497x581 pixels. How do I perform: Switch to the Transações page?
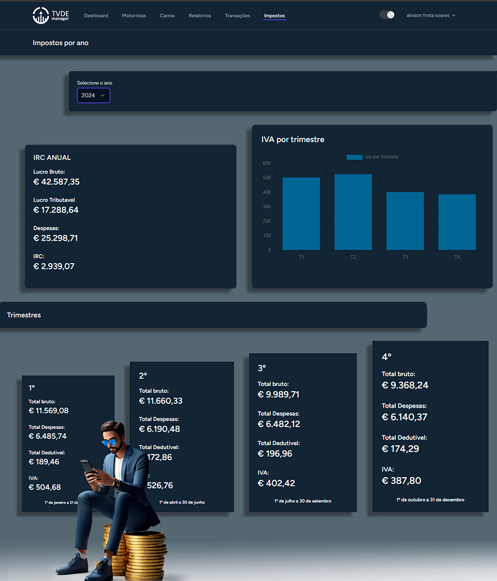(x=237, y=16)
